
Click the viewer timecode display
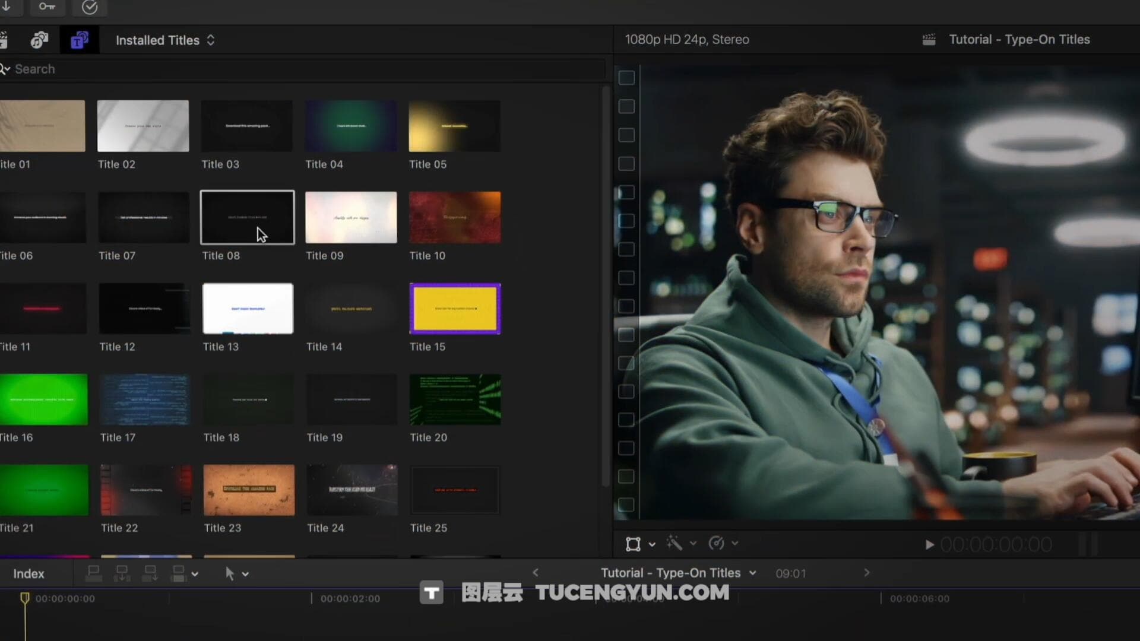tap(996, 544)
